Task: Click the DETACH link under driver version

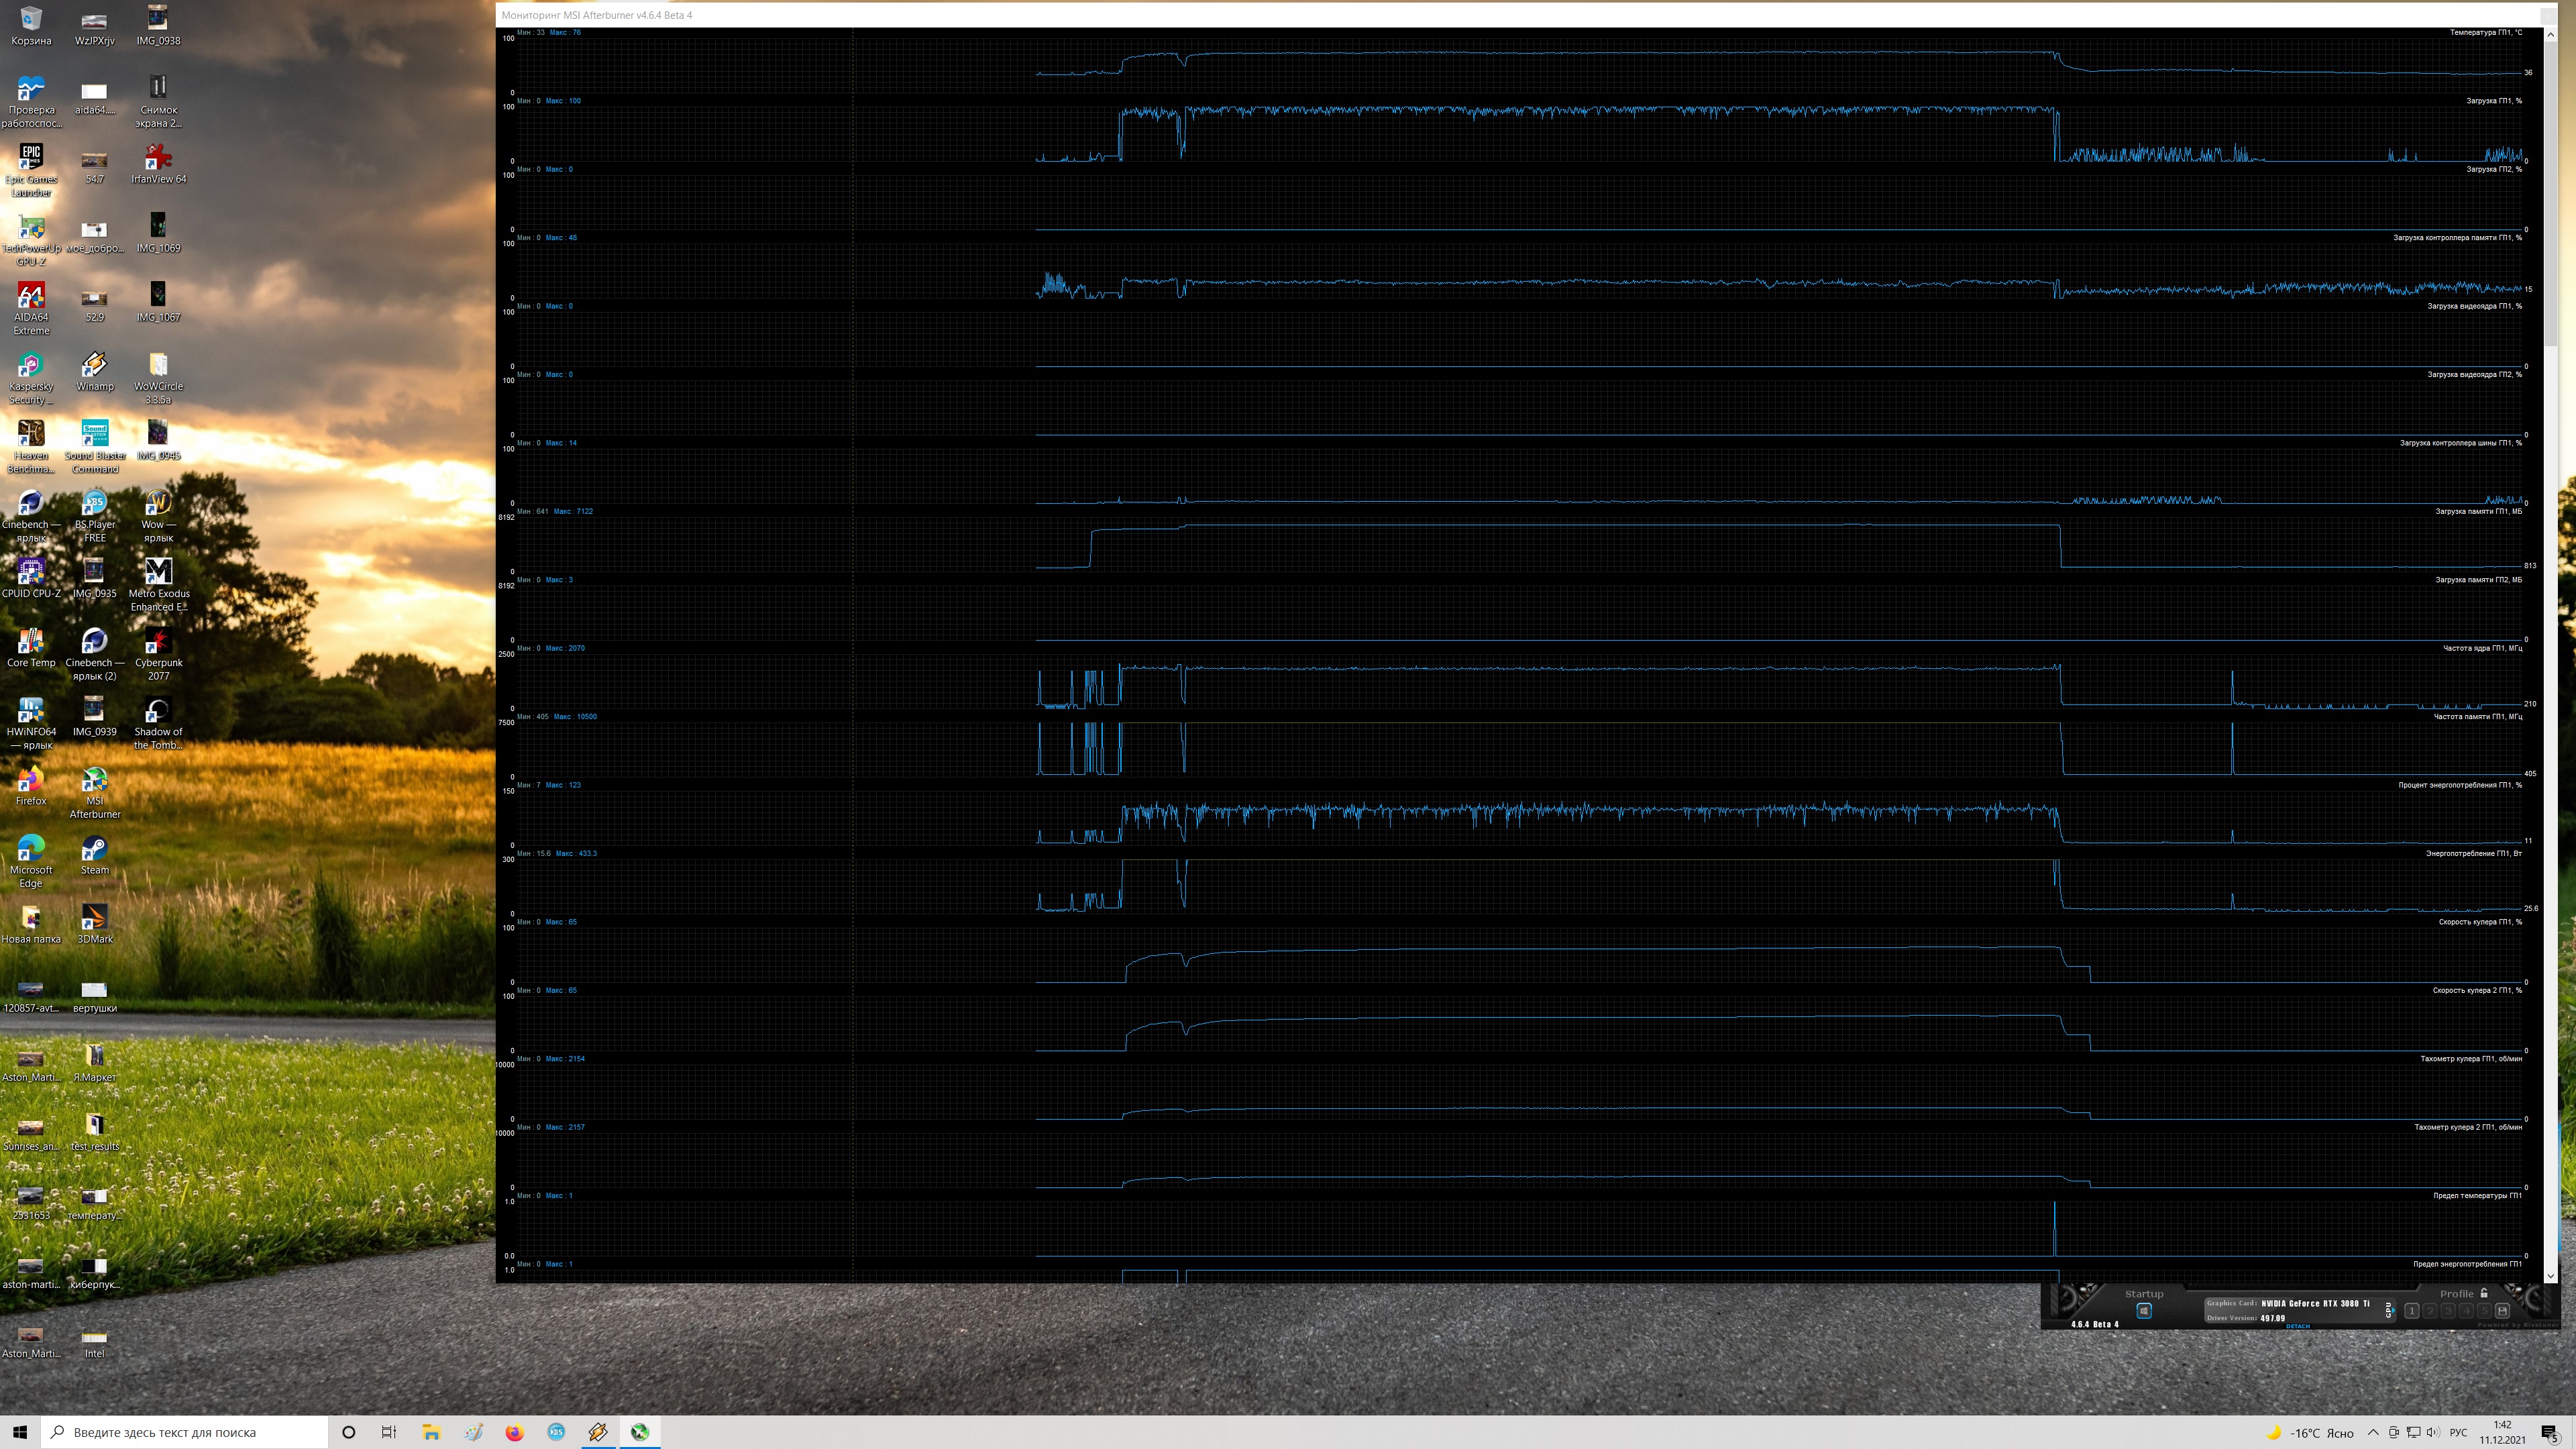Action: point(2298,1326)
